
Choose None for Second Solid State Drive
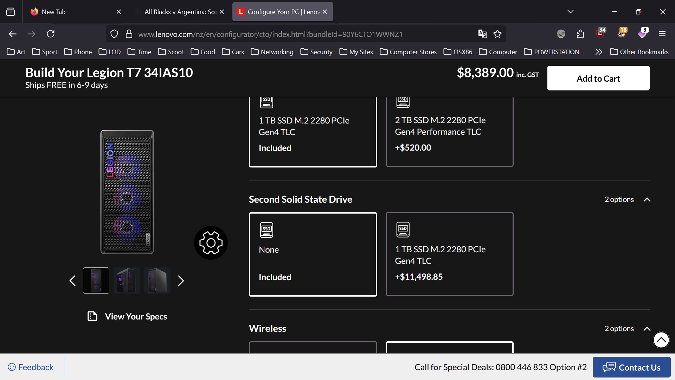313,254
